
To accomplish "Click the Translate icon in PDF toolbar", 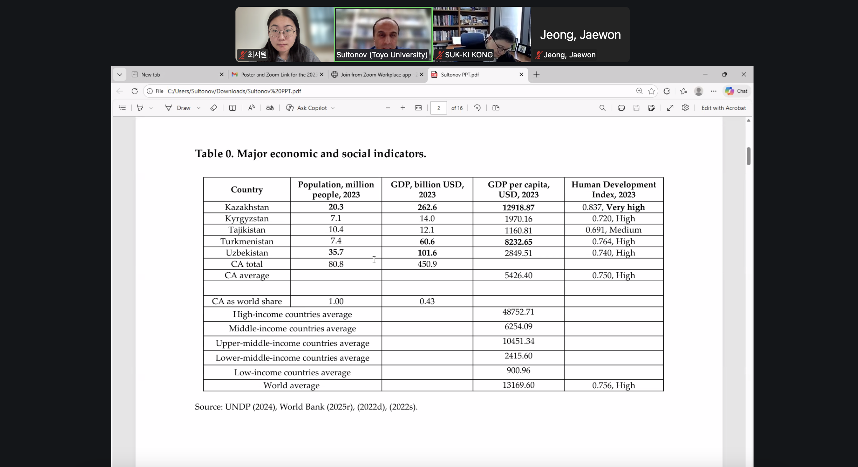I will pyautogui.click(x=270, y=108).
